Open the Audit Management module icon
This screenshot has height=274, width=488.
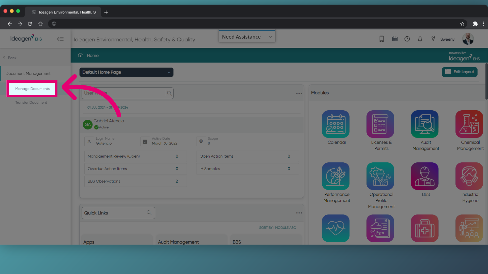point(424,124)
